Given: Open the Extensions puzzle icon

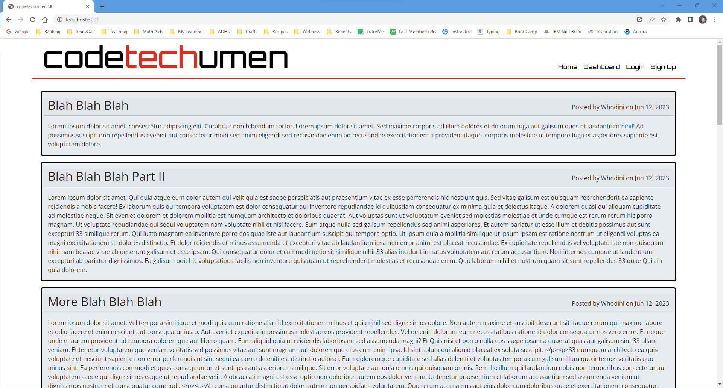Looking at the screenshot, I should pos(679,20).
